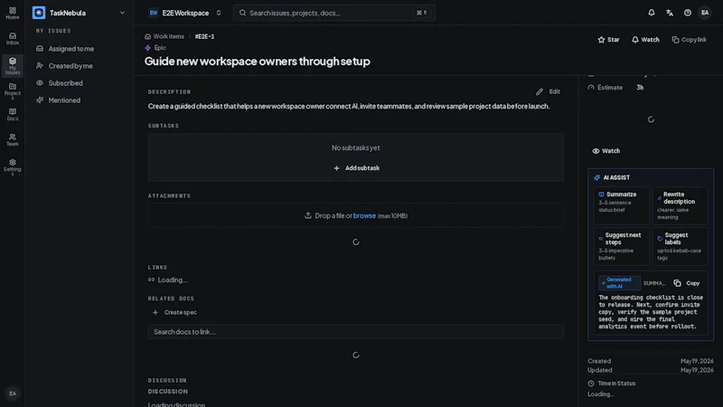Star this work item
The height and width of the screenshot is (407, 723).
tap(608, 40)
